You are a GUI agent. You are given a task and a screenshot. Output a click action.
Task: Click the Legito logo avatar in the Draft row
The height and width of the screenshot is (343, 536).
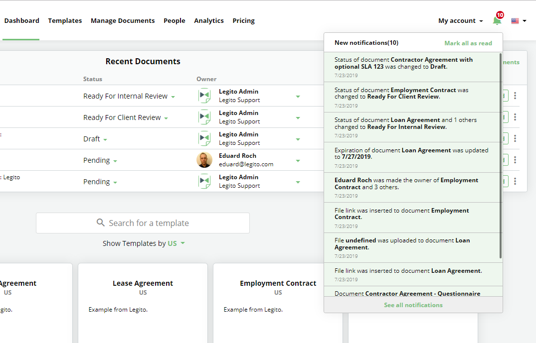(x=204, y=138)
